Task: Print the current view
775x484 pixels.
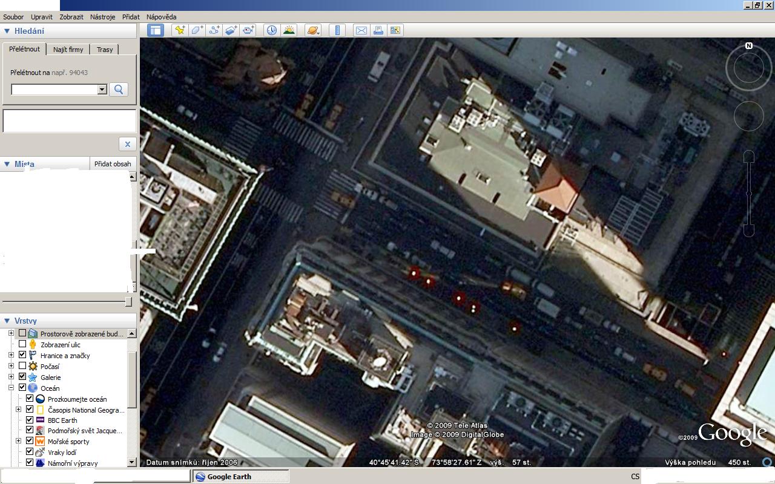Action: pyautogui.click(x=378, y=30)
